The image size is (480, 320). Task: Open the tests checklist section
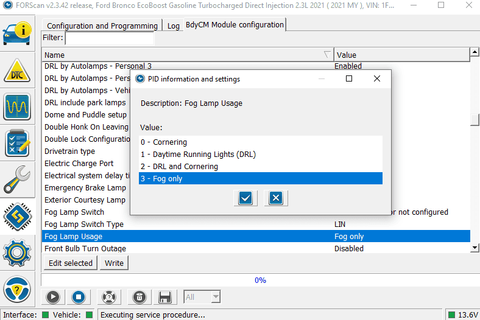[17, 143]
